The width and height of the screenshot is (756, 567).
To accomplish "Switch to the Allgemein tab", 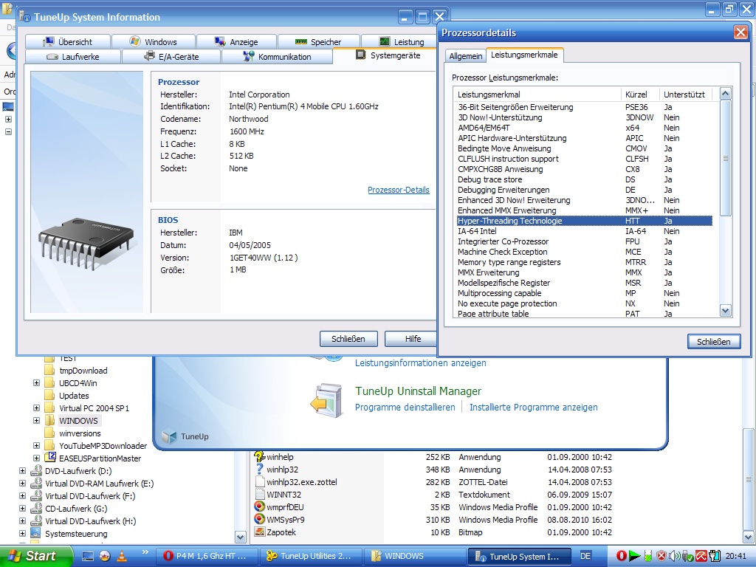I will point(465,56).
